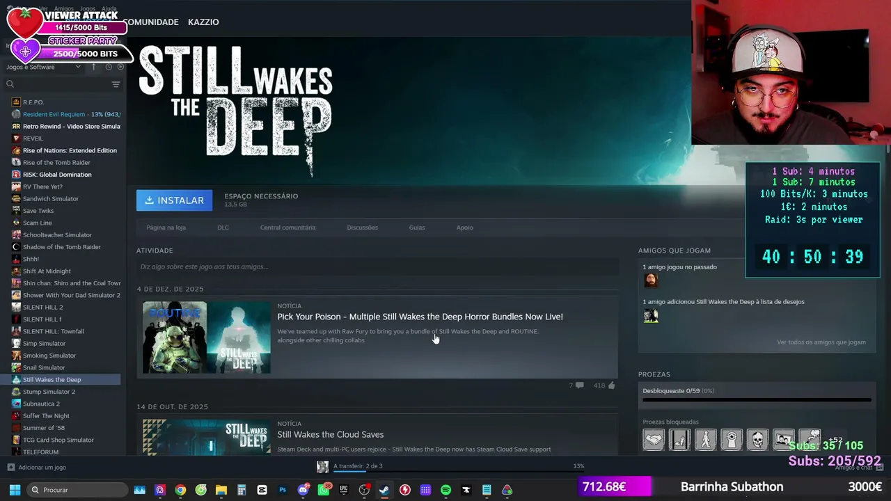The image size is (891, 501).
Task: Show ready-to-play games only icon
Action: pos(120,67)
